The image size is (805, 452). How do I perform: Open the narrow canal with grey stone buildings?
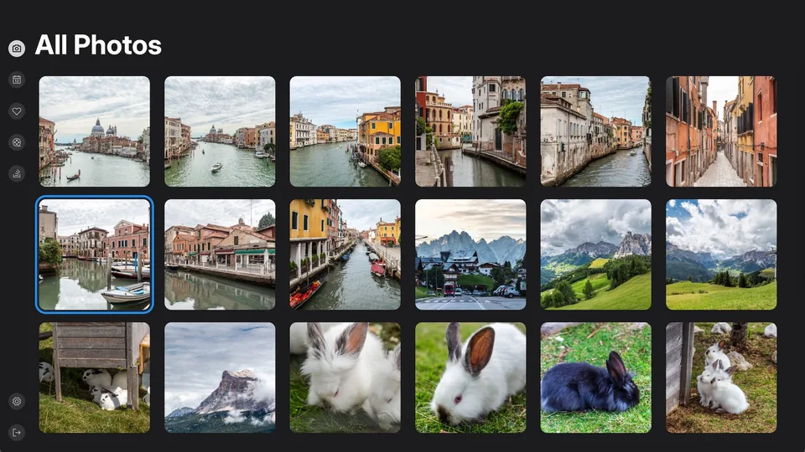(595, 131)
